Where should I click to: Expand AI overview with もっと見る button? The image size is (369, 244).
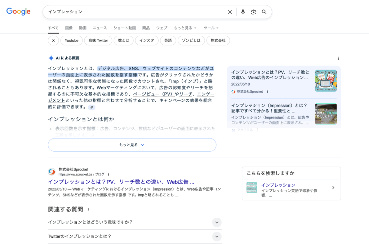click(x=132, y=145)
